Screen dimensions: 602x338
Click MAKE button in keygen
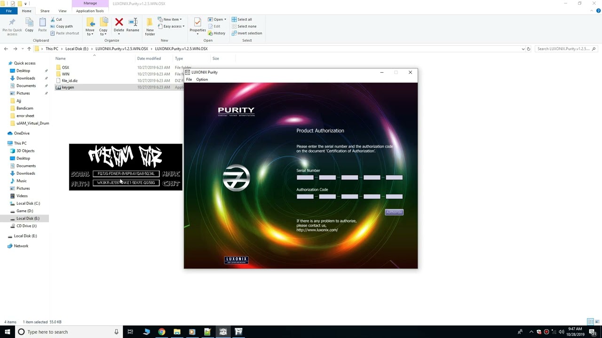(171, 174)
